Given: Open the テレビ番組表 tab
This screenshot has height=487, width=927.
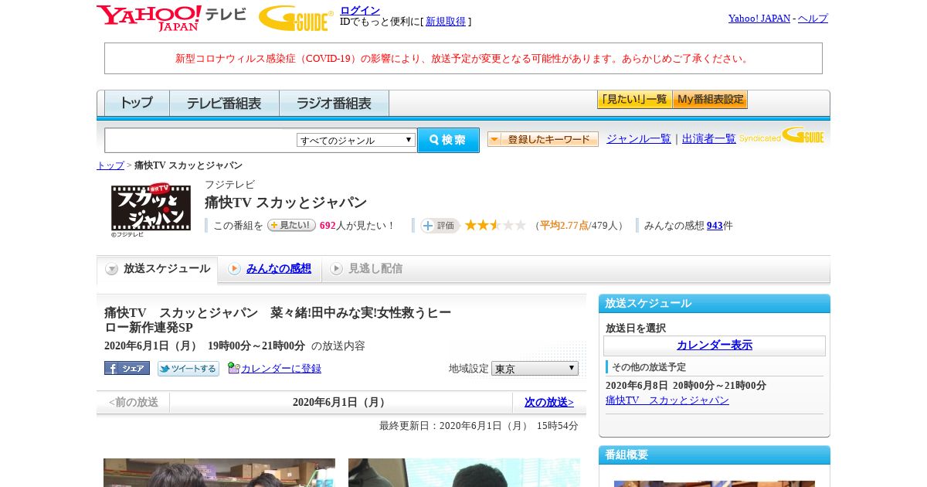Looking at the screenshot, I should [224, 103].
